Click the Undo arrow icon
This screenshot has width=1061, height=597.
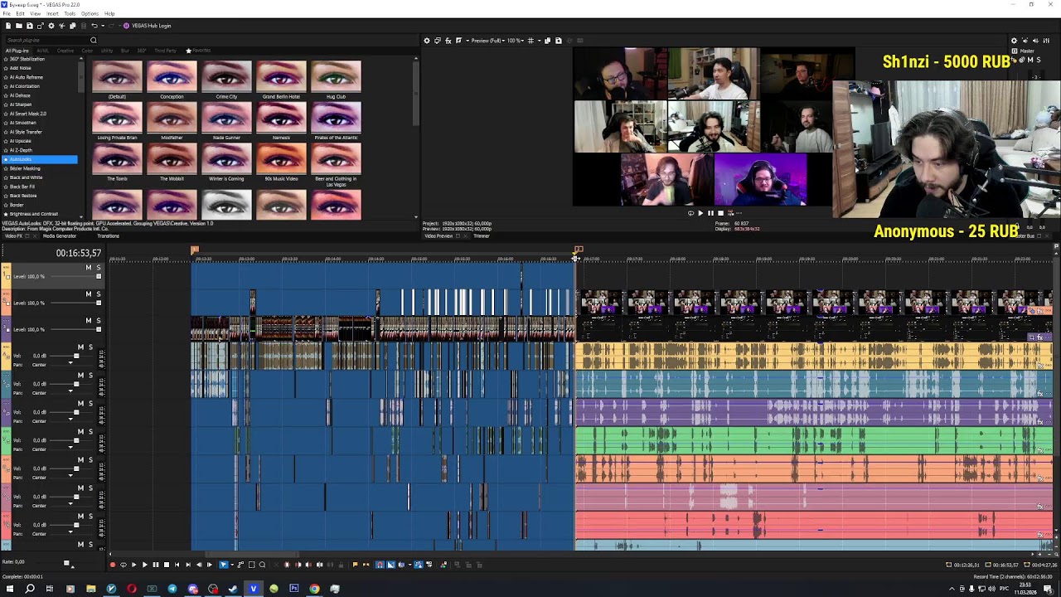point(94,26)
